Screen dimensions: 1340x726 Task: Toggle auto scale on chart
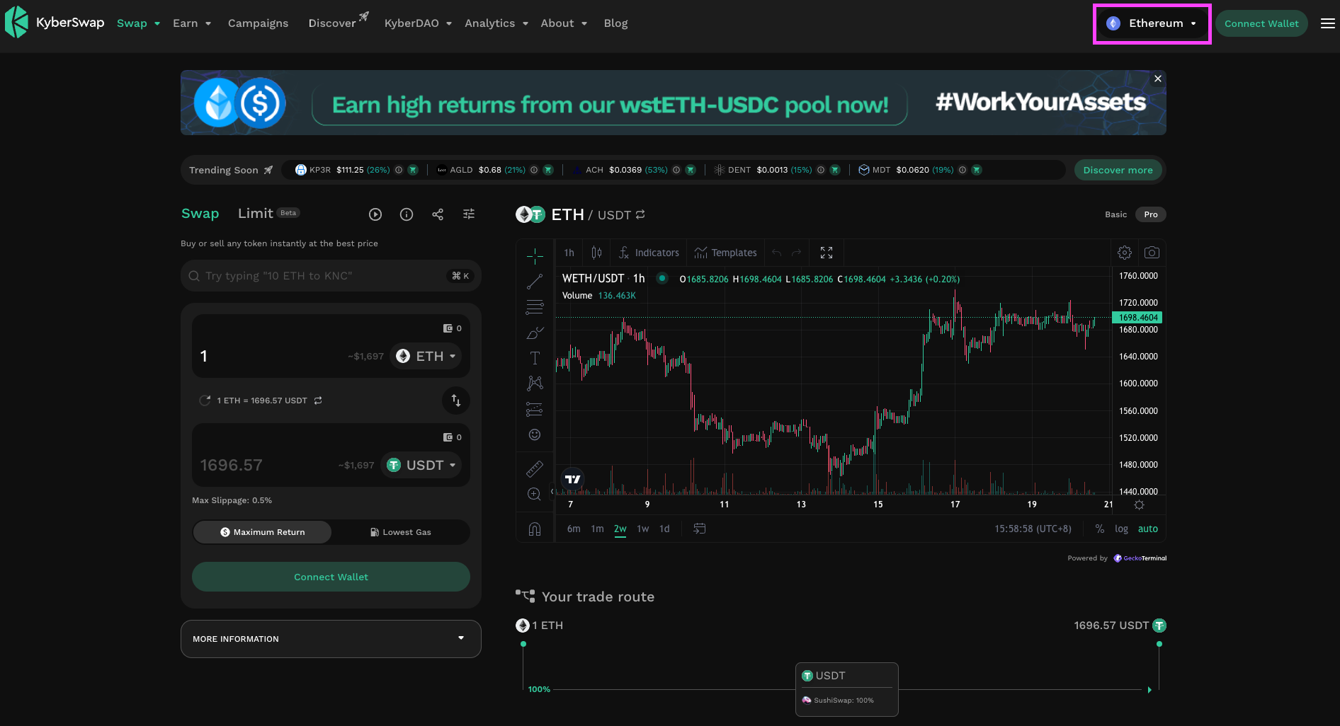click(x=1148, y=529)
